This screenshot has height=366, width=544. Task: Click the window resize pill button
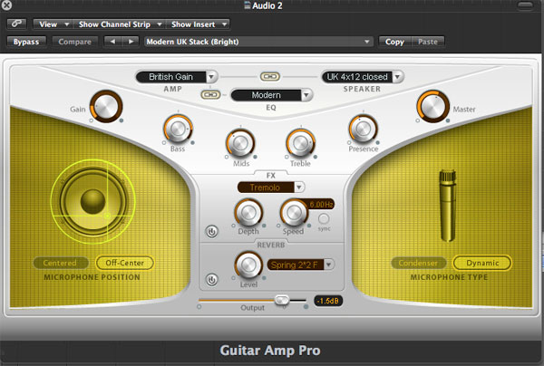(x=526, y=5)
